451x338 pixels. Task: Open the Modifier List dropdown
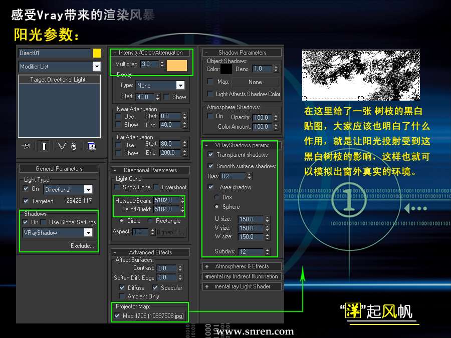[x=96, y=67]
